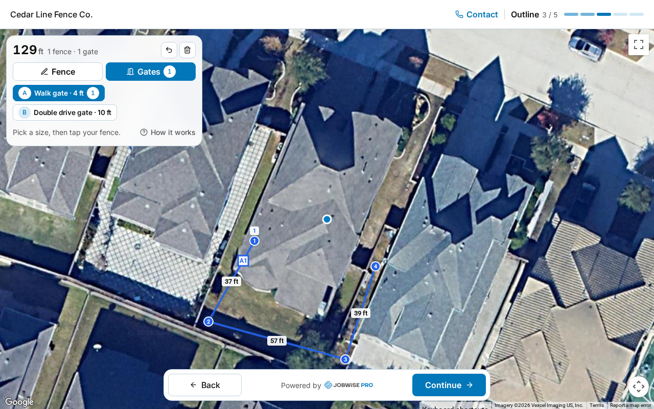The height and width of the screenshot is (409, 654).
Task: Choose Double drive gate 10 ft option
Action: tap(65, 112)
